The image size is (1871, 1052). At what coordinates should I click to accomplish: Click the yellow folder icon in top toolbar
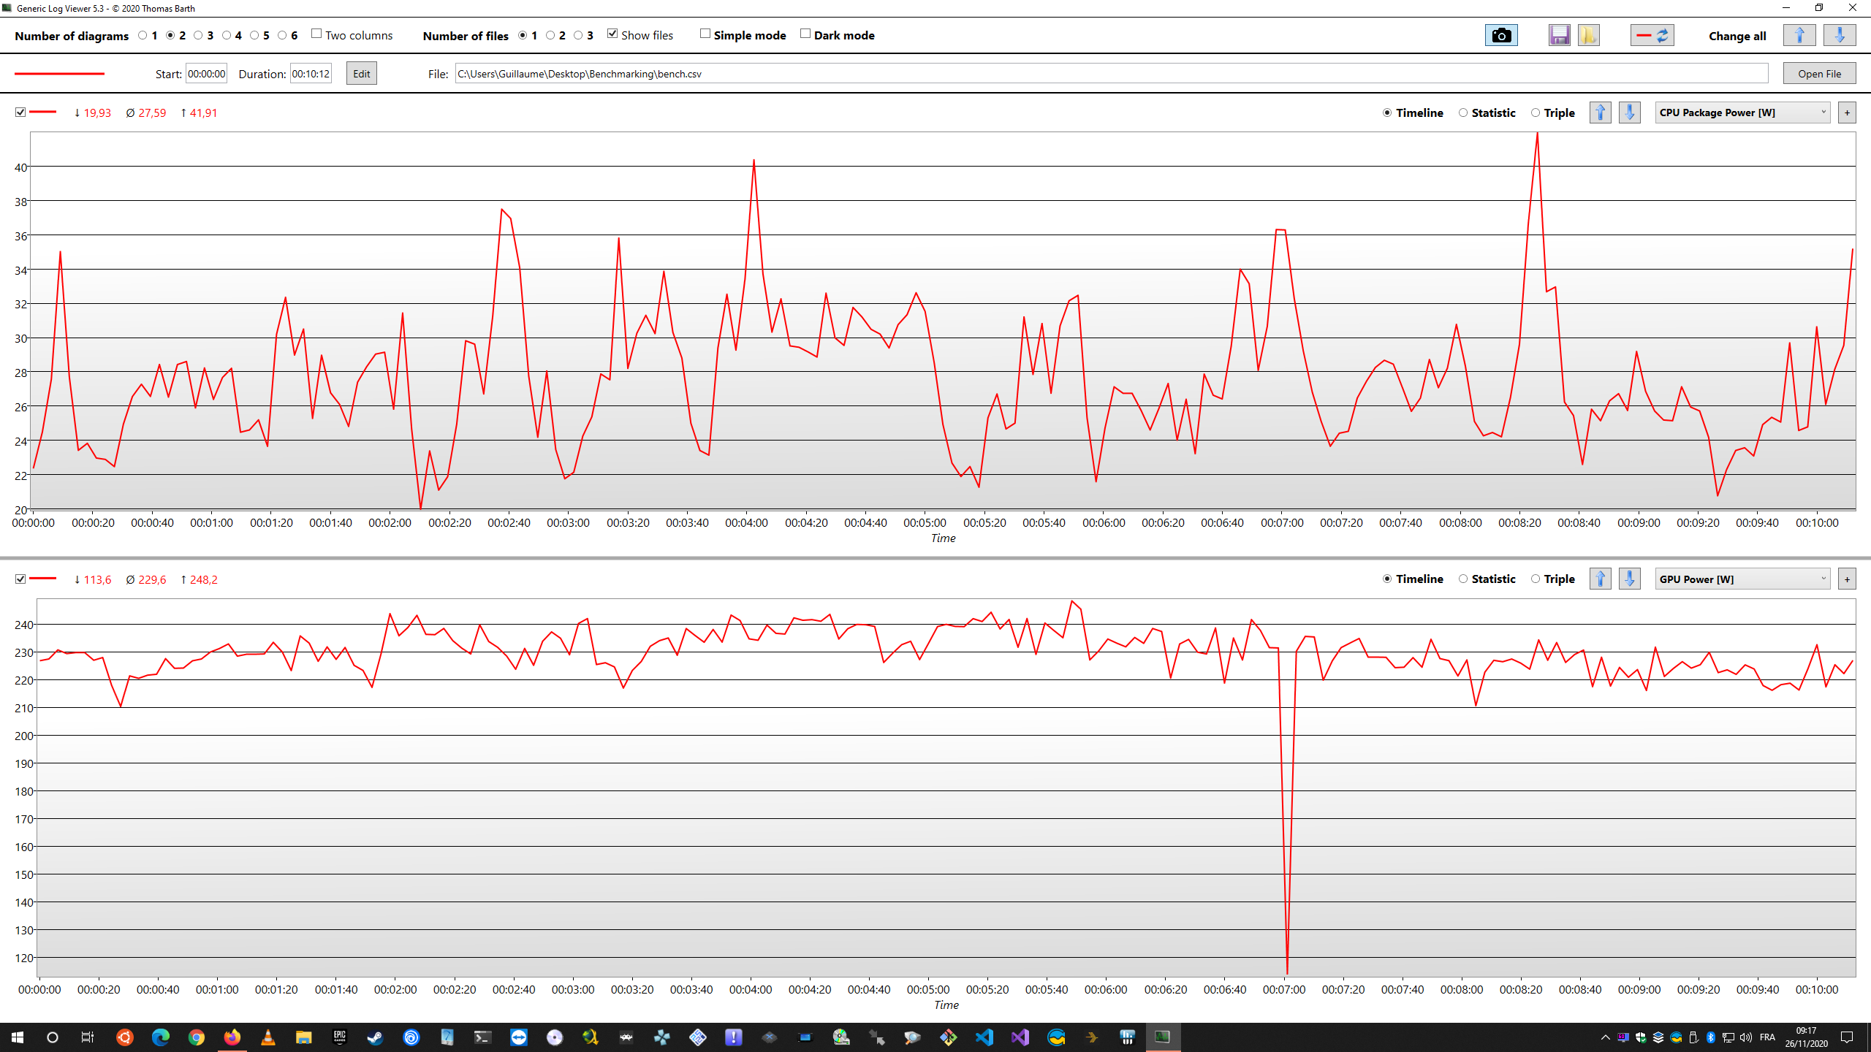tap(1588, 35)
